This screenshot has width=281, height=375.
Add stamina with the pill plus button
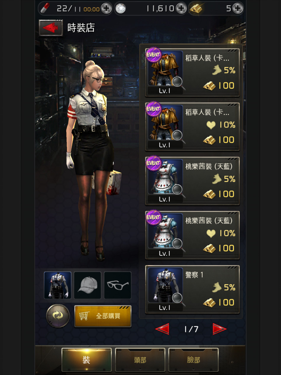tap(106, 9)
